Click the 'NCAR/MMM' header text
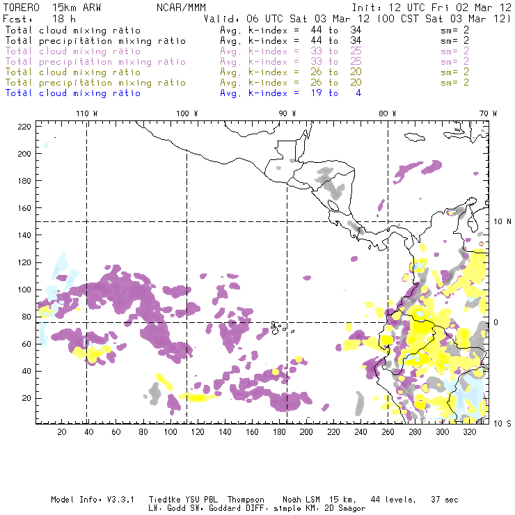This screenshot has width=515, height=515. click(x=181, y=7)
